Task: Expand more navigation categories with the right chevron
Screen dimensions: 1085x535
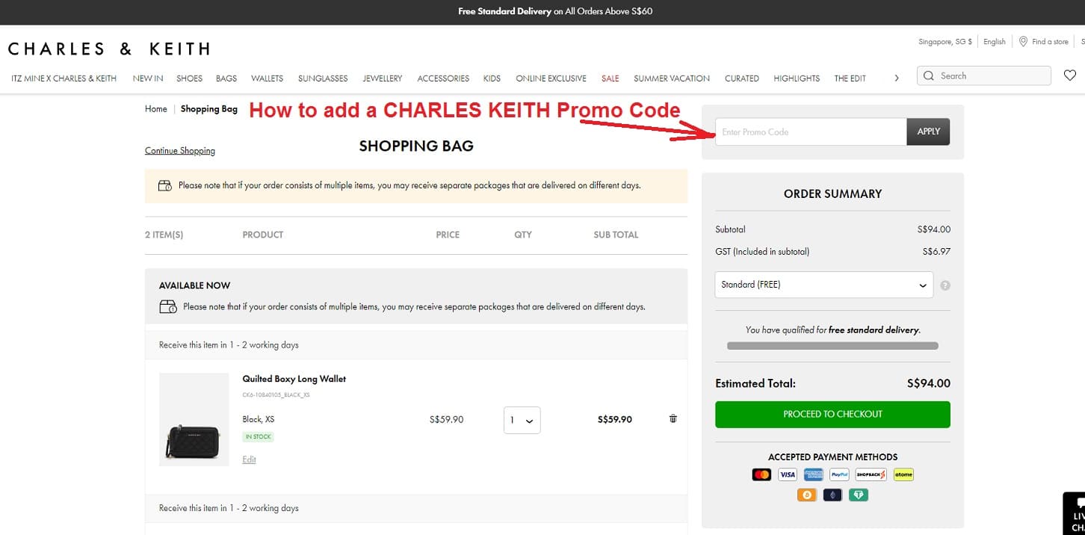Action: point(896,78)
